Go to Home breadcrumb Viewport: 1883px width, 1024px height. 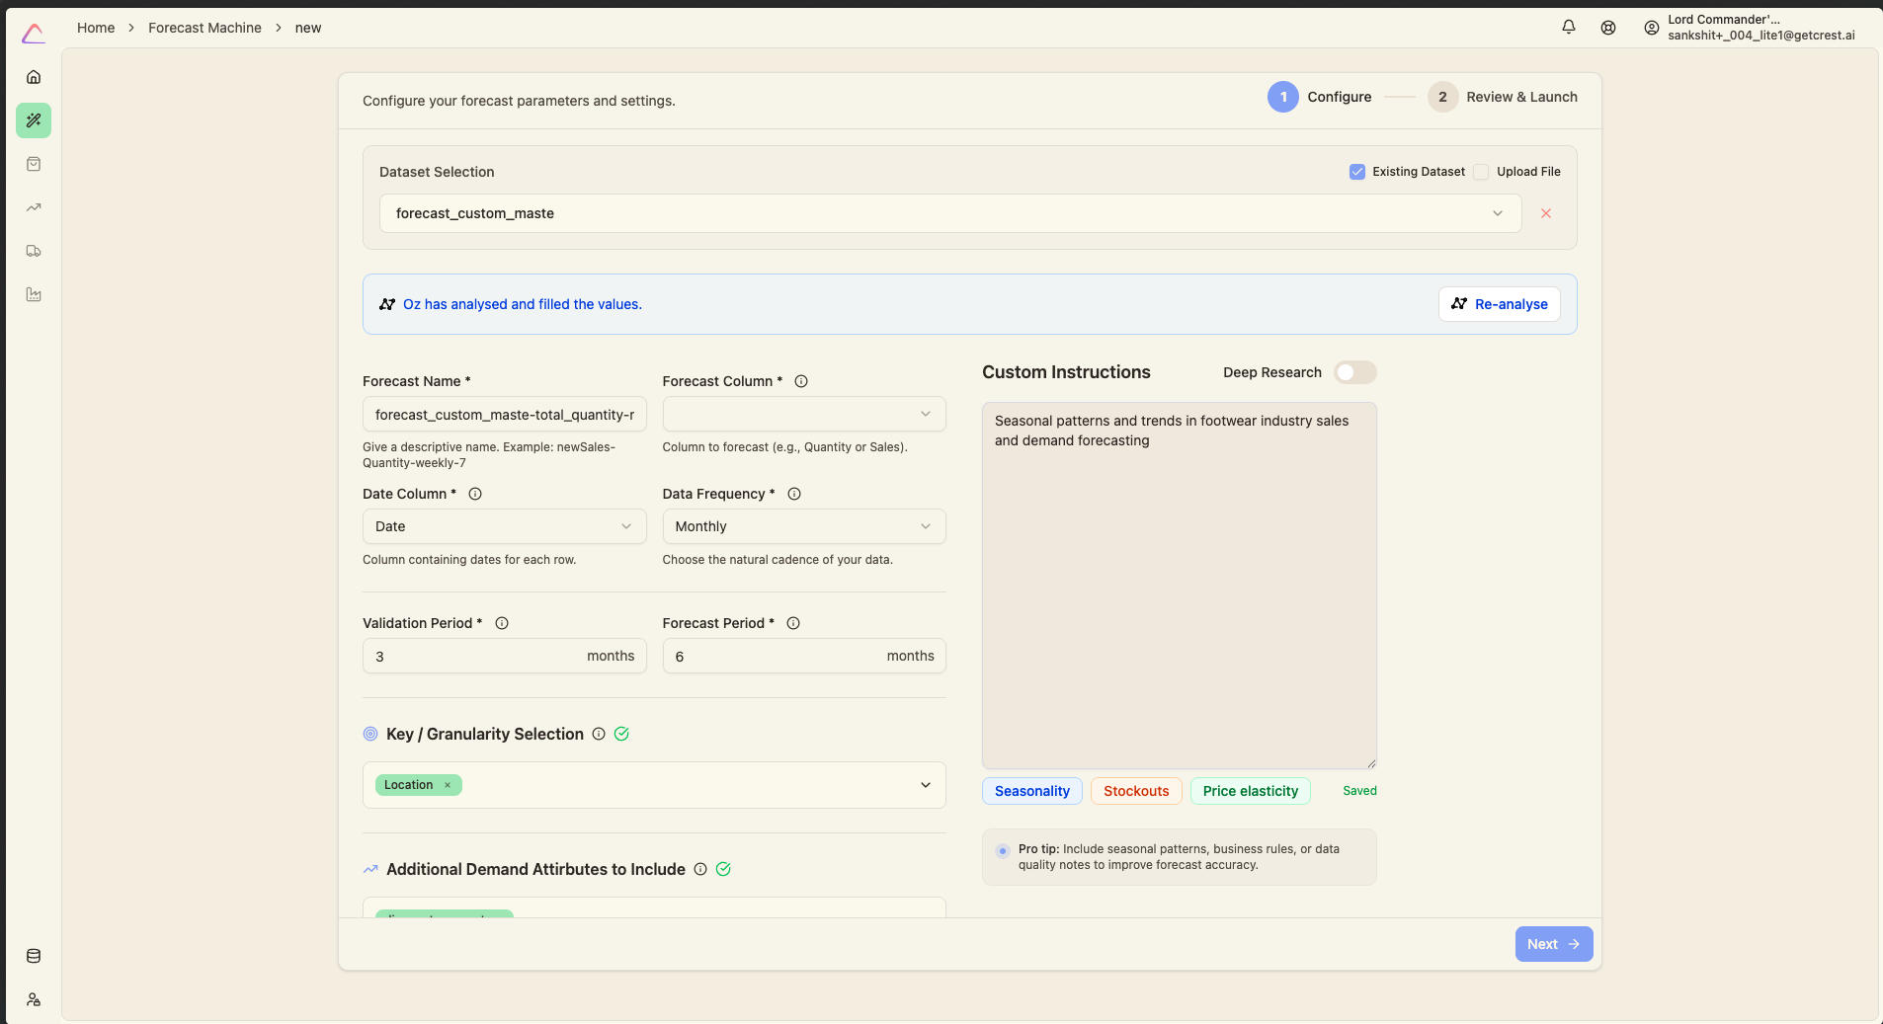[96, 28]
